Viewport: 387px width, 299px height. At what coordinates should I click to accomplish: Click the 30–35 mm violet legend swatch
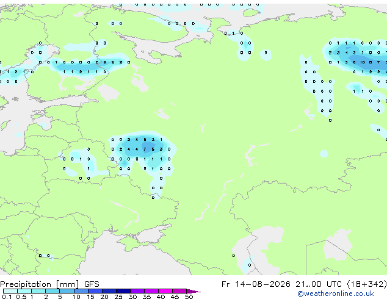coord(137,291)
